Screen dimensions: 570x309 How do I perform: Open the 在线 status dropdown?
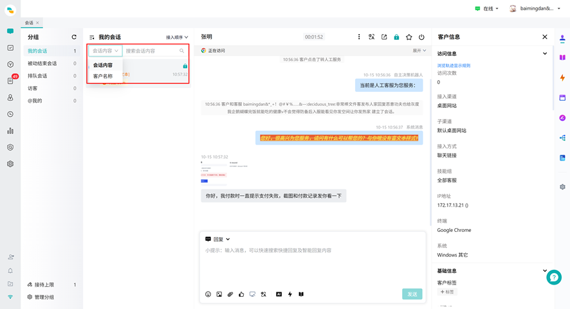(x=486, y=8)
